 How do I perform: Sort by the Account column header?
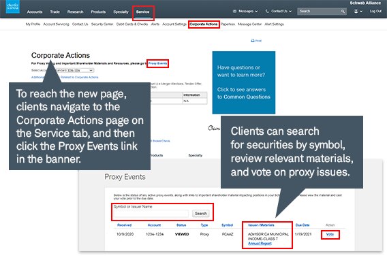tap(154, 225)
